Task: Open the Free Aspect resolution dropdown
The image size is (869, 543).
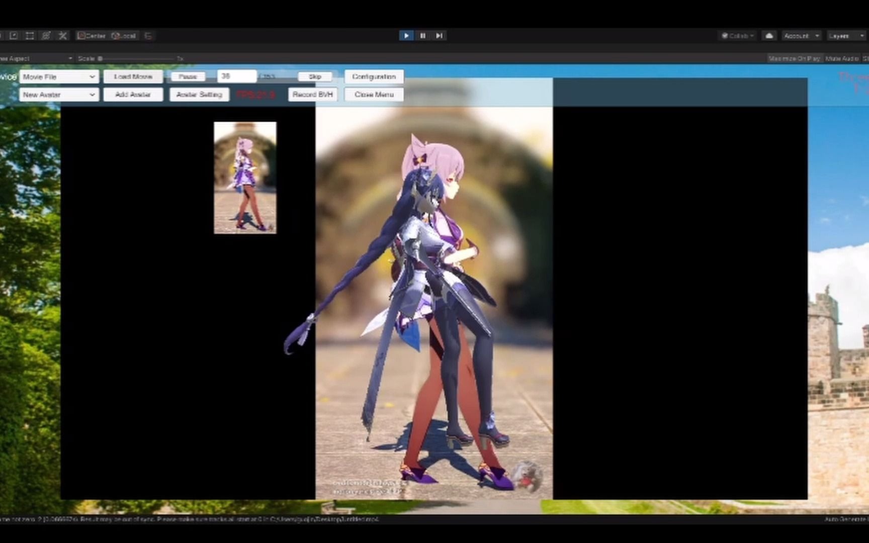Action: [36, 59]
